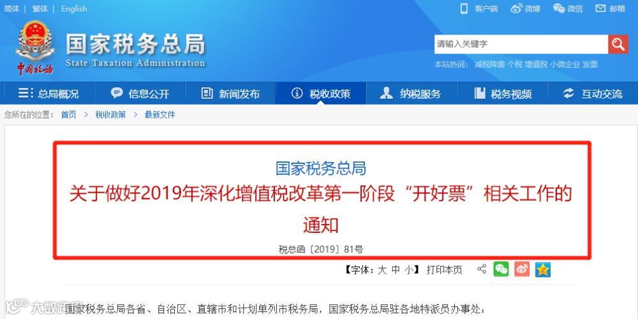
Task: Open the 微信 link in header
Action: [568, 8]
